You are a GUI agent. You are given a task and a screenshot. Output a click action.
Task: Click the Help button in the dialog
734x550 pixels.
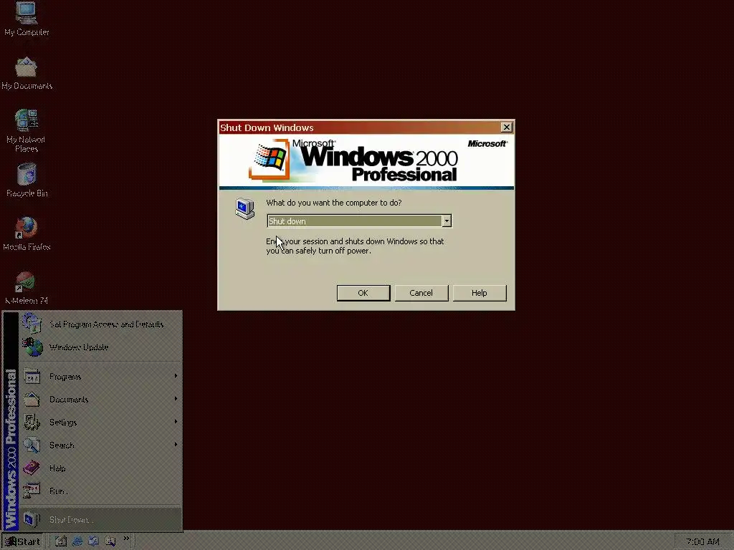click(x=480, y=293)
